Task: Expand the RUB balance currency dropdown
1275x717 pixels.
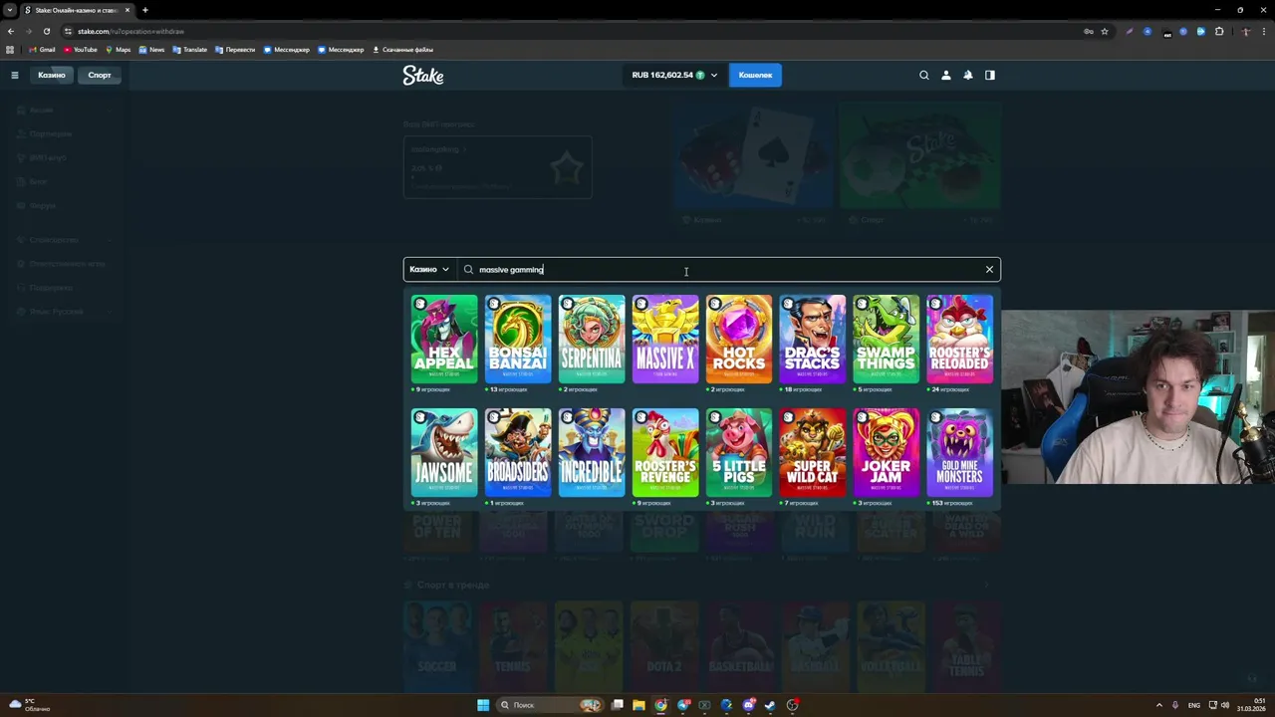Action: click(x=673, y=75)
